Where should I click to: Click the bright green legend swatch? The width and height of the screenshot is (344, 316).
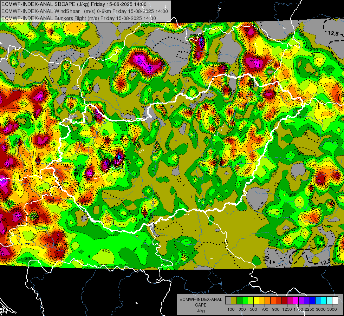[x=245, y=300]
